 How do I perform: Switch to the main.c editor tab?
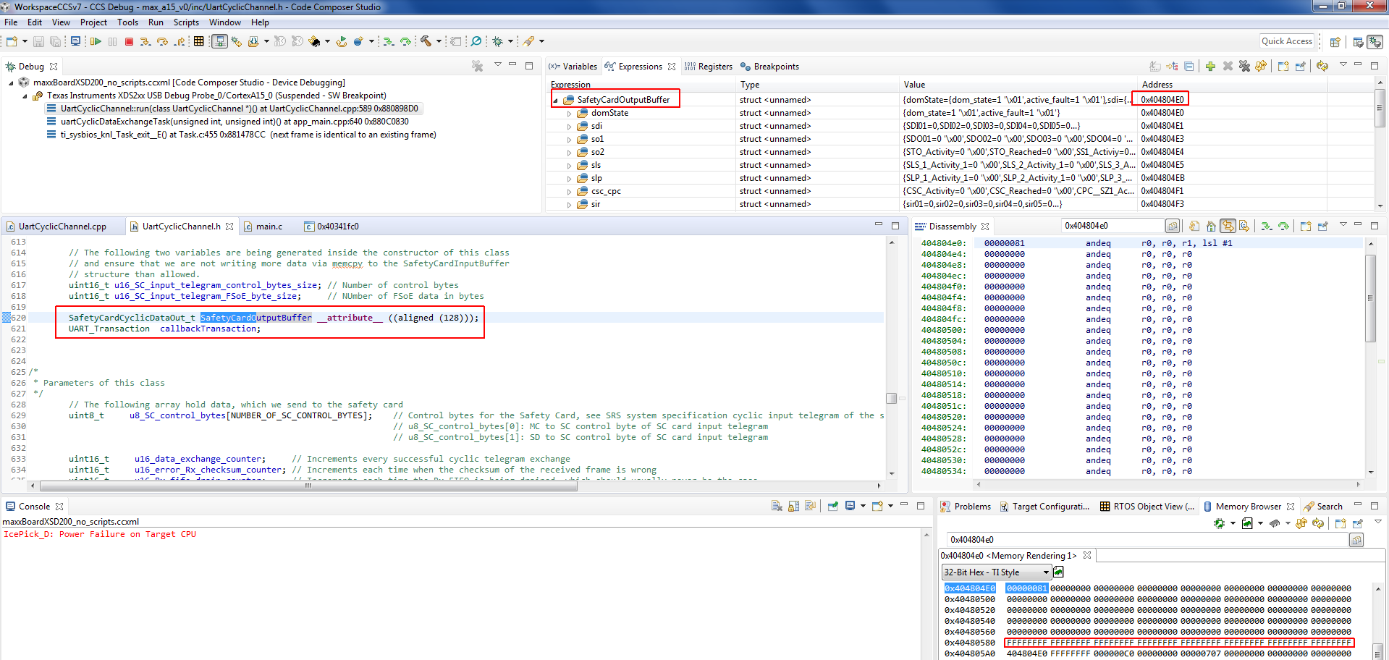click(269, 227)
